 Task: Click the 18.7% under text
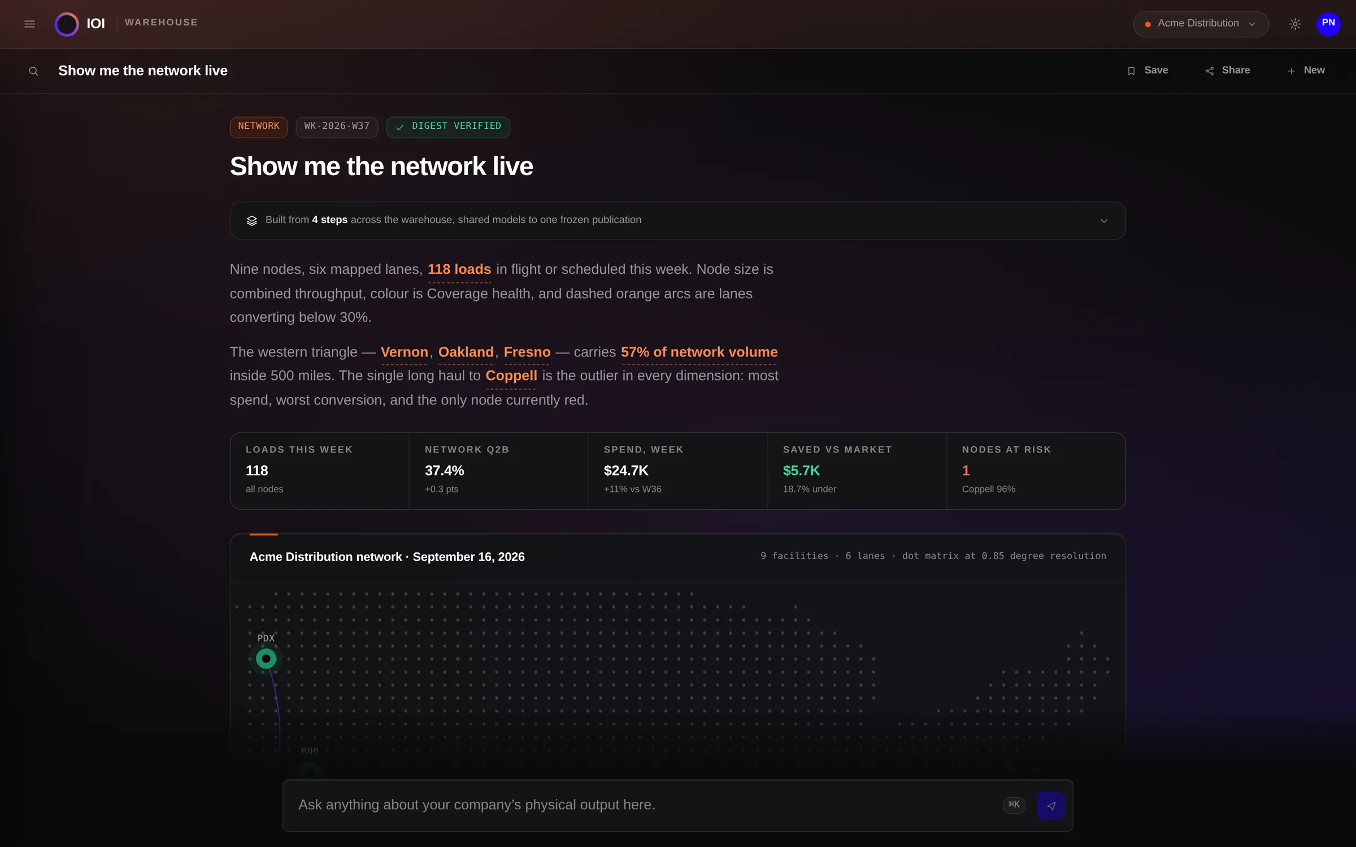pyautogui.click(x=810, y=489)
